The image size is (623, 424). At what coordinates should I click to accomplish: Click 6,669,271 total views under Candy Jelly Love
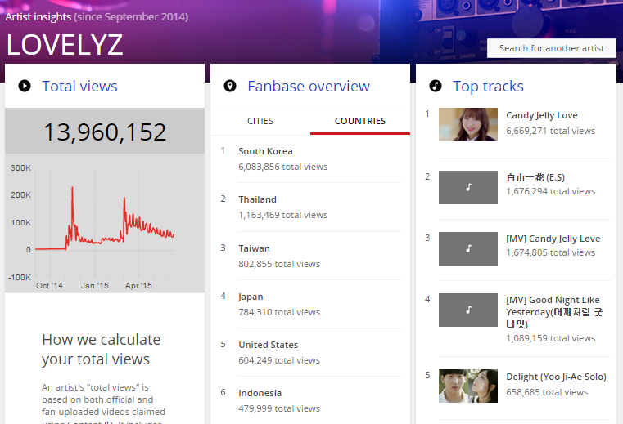551,131
